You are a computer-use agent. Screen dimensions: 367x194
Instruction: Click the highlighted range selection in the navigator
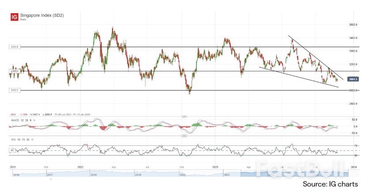click(295, 174)
